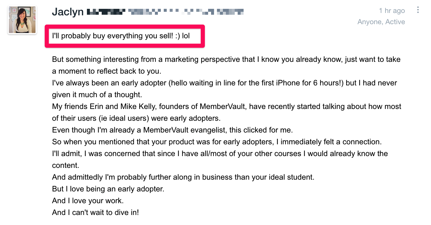Click Jaclyn's profile photo thumbnail

(x=22, y=20)
